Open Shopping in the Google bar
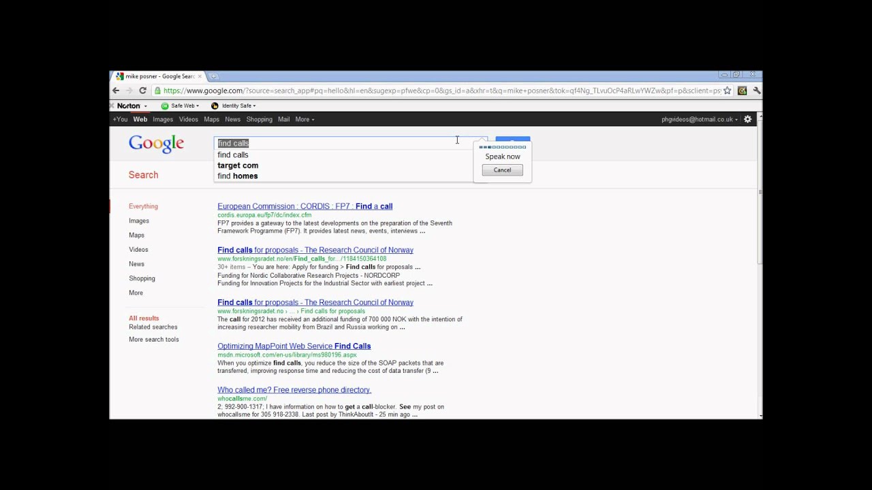The width and height of the screenshot is (872, 490). pyautogui.click(x=259, y=119)
